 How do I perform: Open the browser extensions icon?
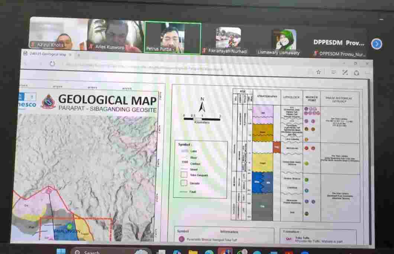pos(356,73)
